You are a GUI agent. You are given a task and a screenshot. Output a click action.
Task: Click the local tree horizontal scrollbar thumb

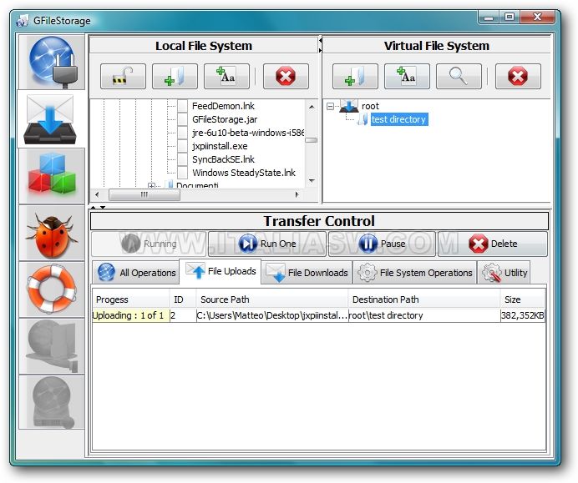[144, 194]
